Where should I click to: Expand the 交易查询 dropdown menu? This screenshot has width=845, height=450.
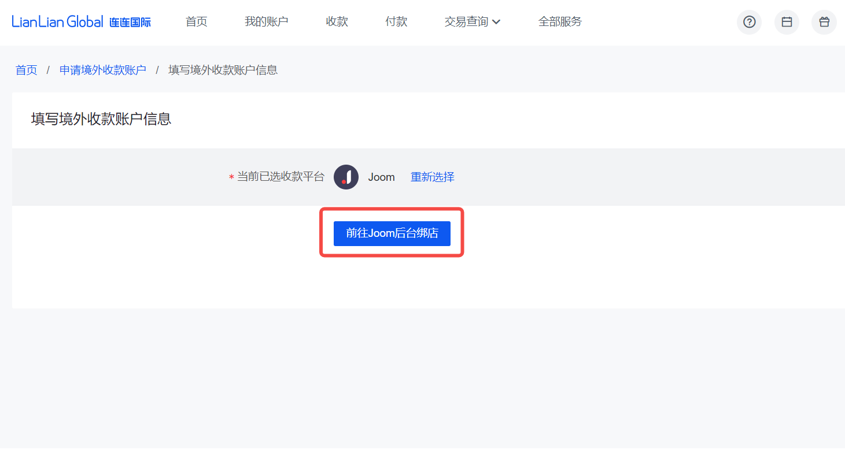473,22
